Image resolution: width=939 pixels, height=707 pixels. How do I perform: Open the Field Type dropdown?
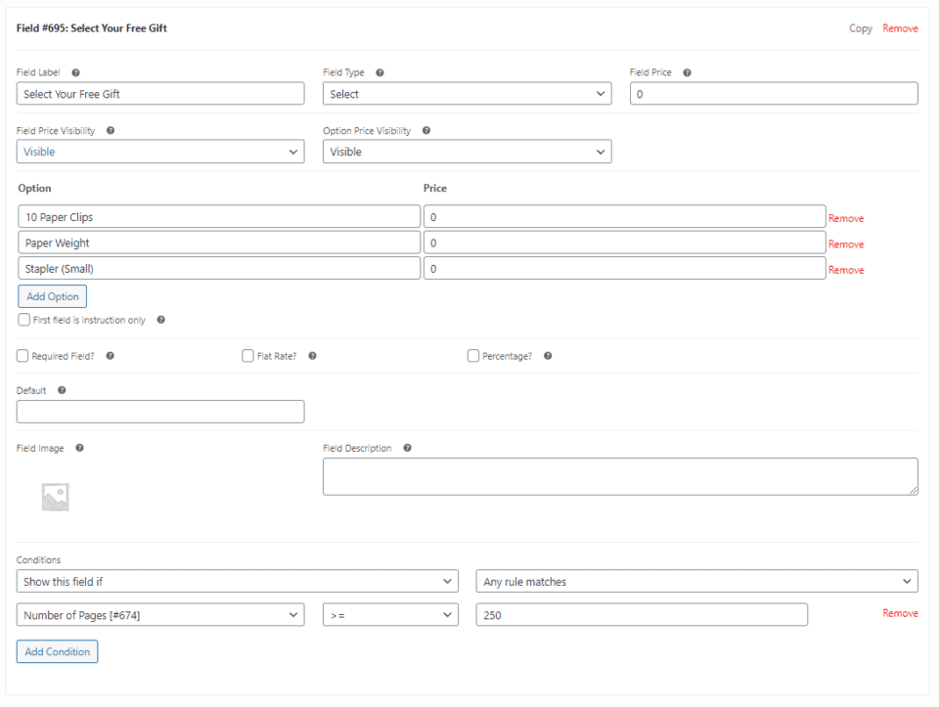(467, 93)
